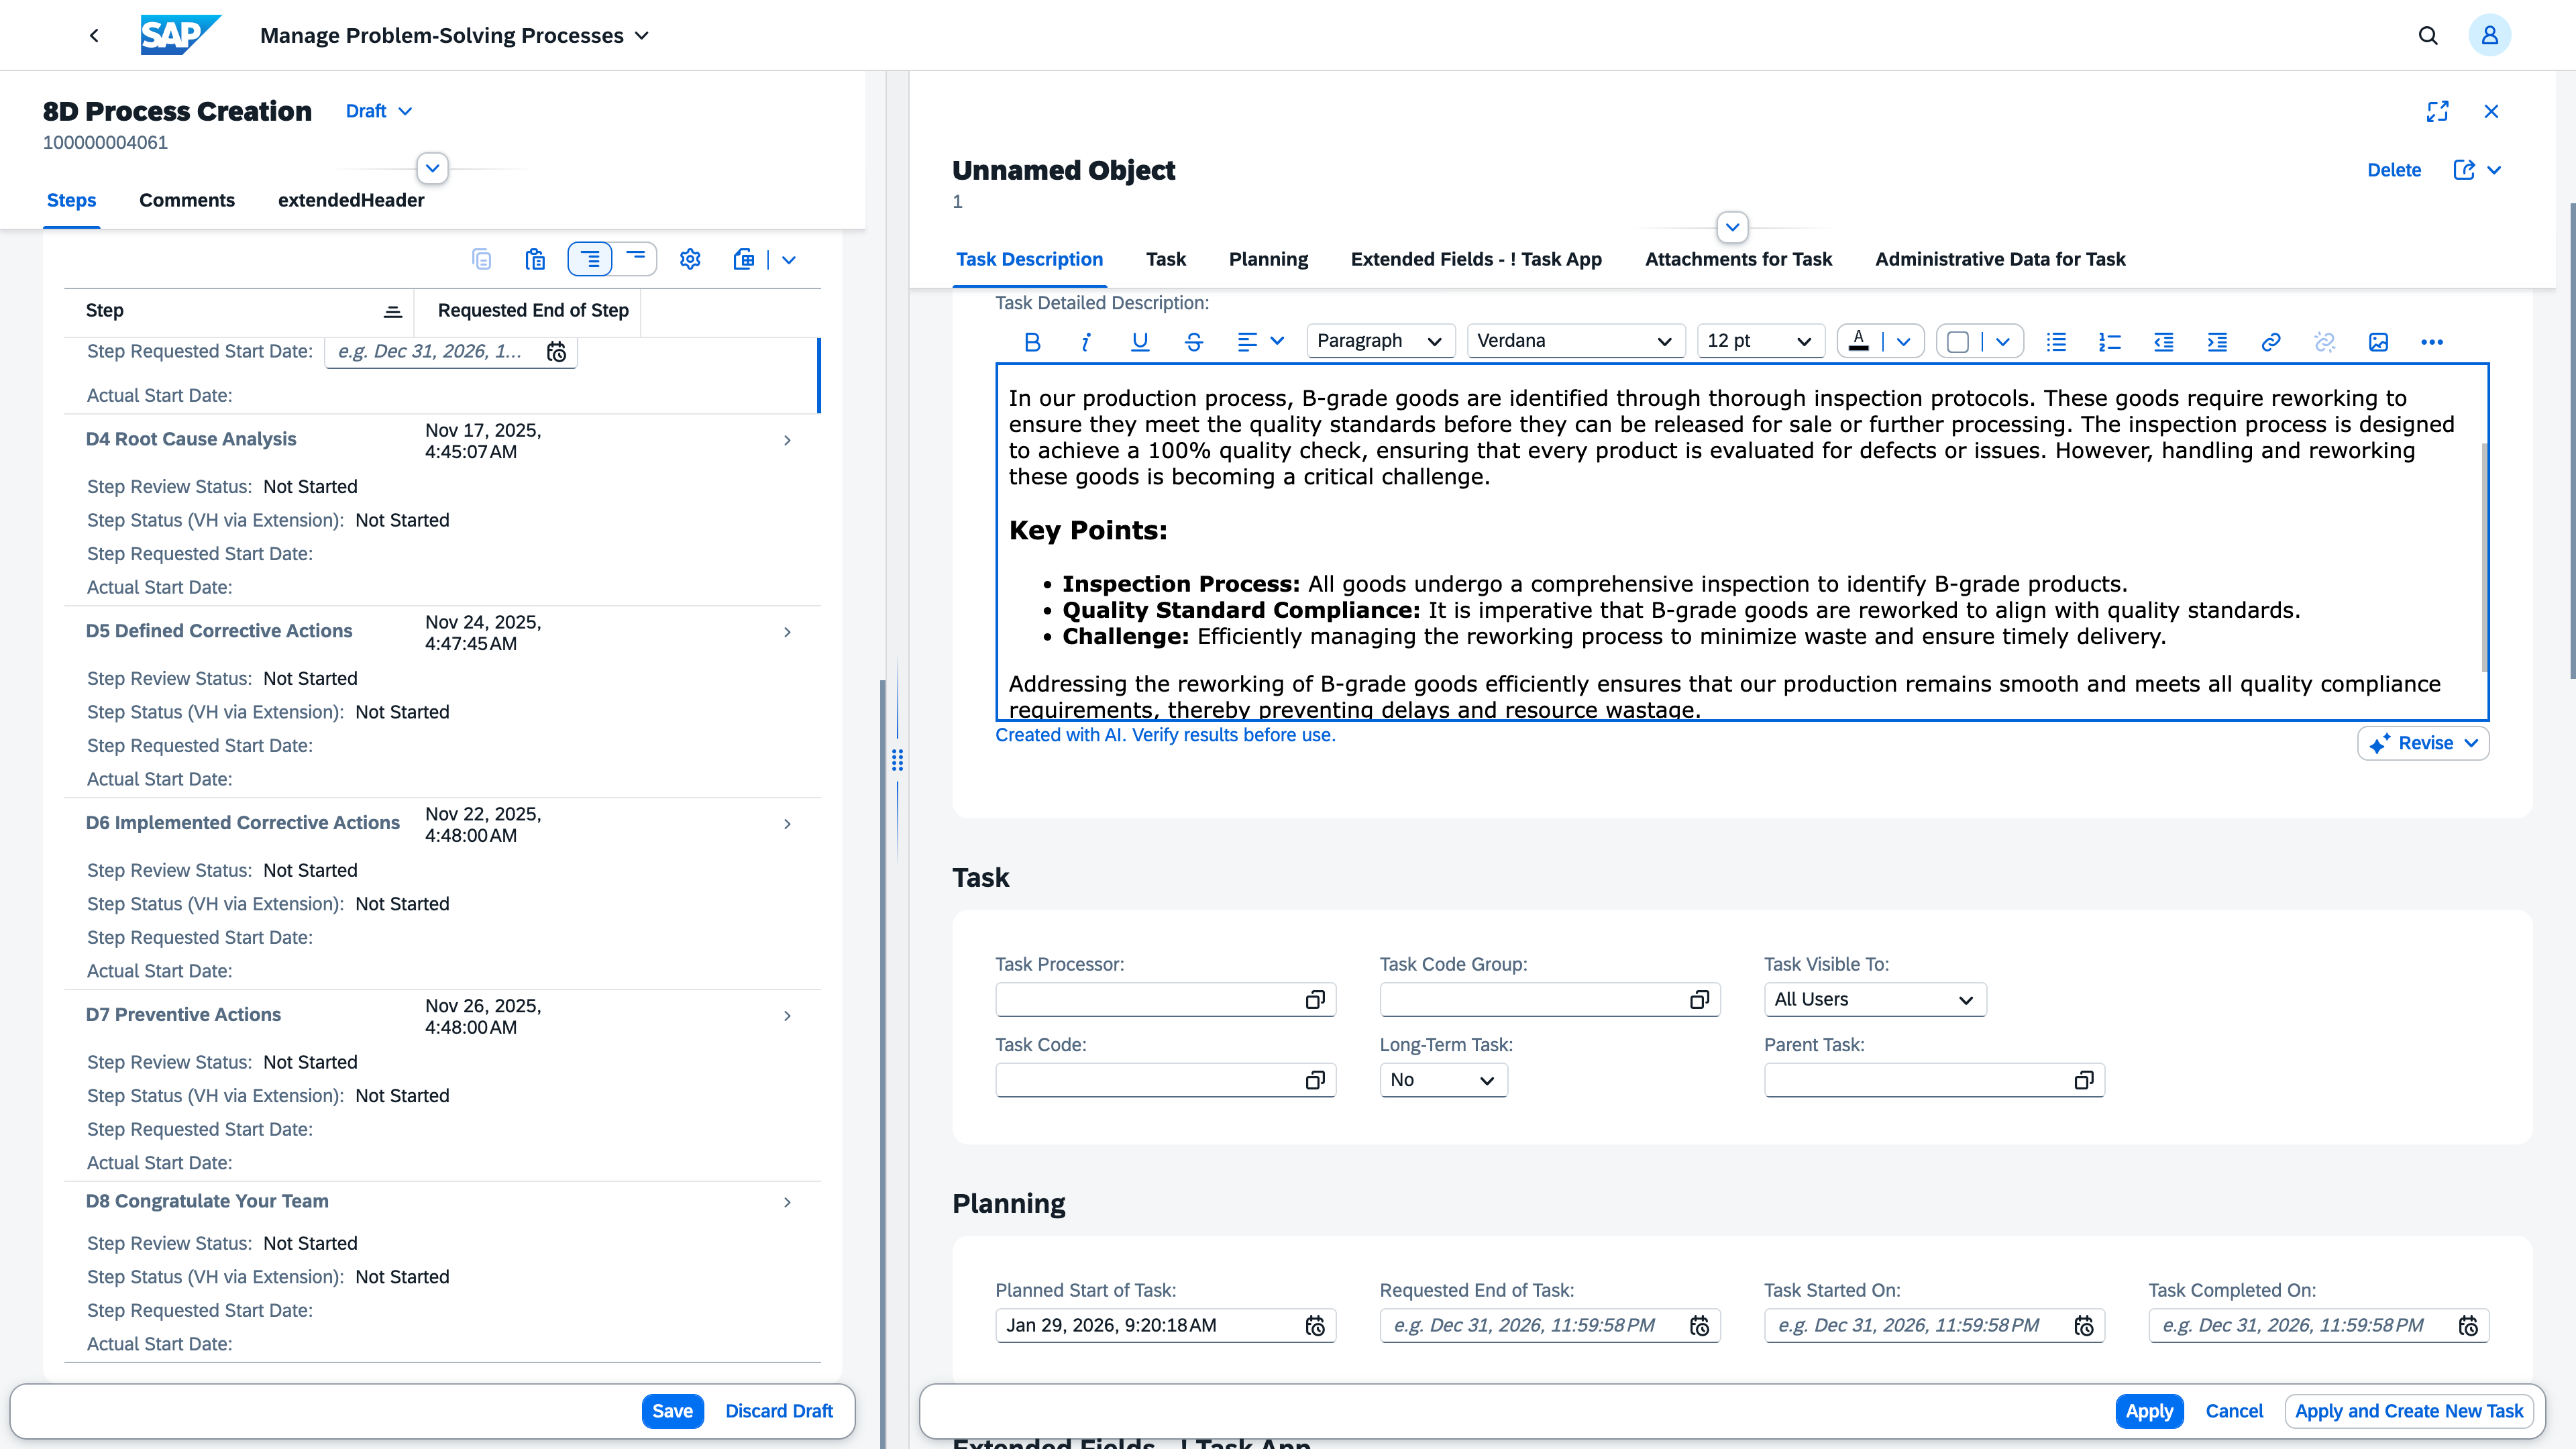Toggle the expanded-rows view button in Steps
Viewport: 2576px width, 1449px height.
[x=590, y=260]
